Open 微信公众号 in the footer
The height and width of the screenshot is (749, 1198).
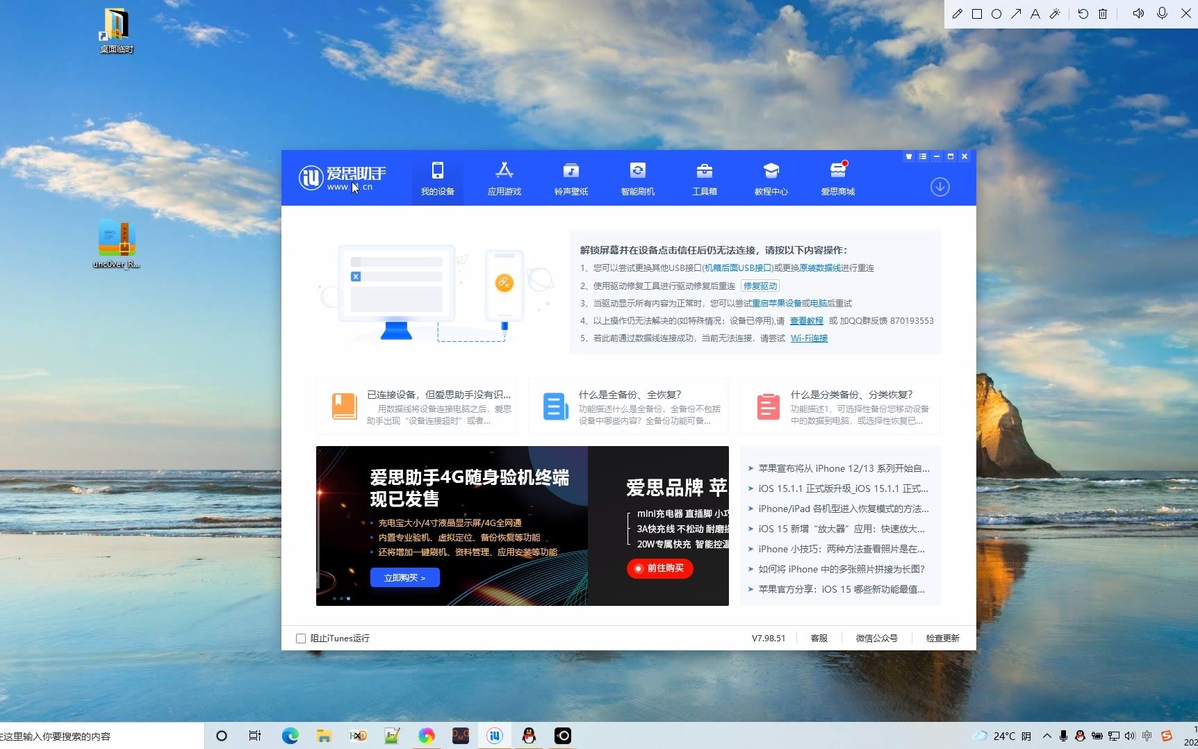[x=877, y=639]
